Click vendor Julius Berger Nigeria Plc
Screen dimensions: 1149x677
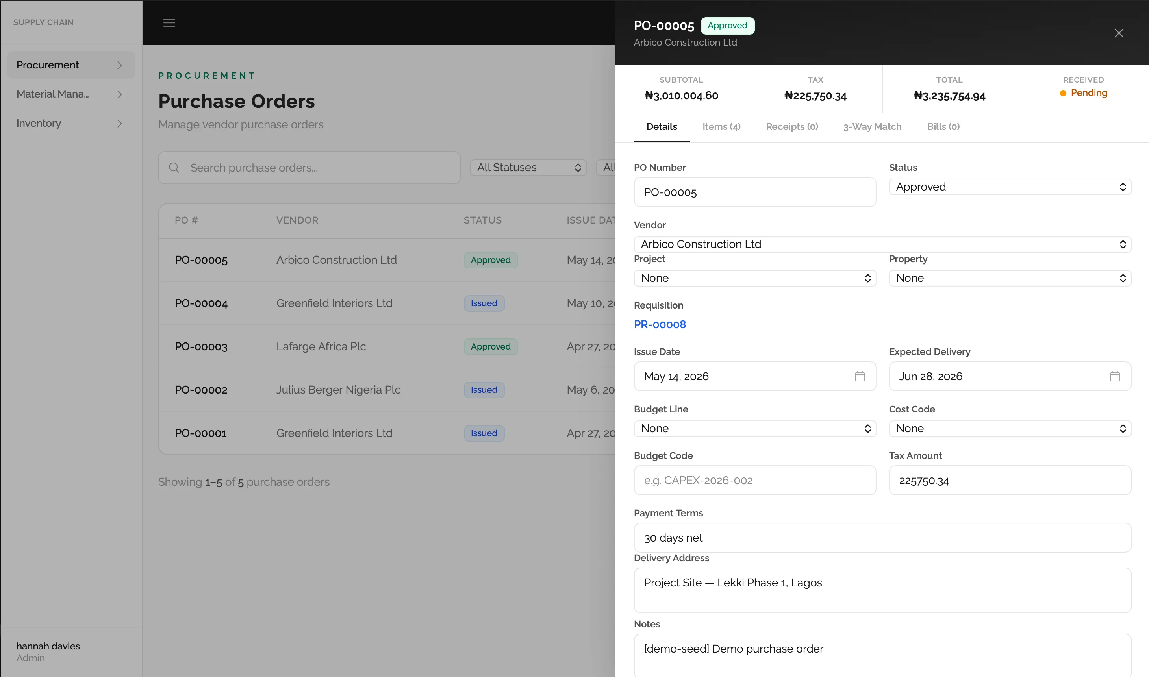(338, 390)
